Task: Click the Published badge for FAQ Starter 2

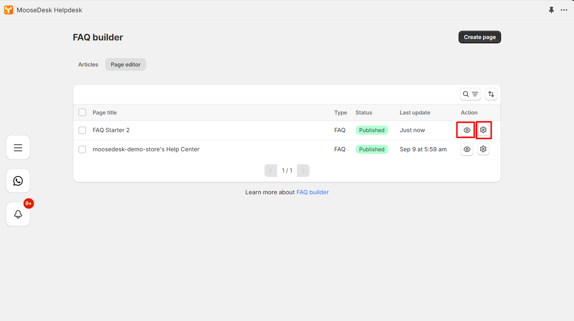Action: [372, 130]
